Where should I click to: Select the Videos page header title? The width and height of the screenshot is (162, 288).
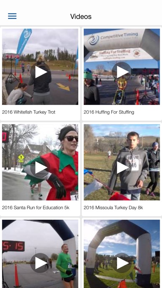tap(81, 17)
